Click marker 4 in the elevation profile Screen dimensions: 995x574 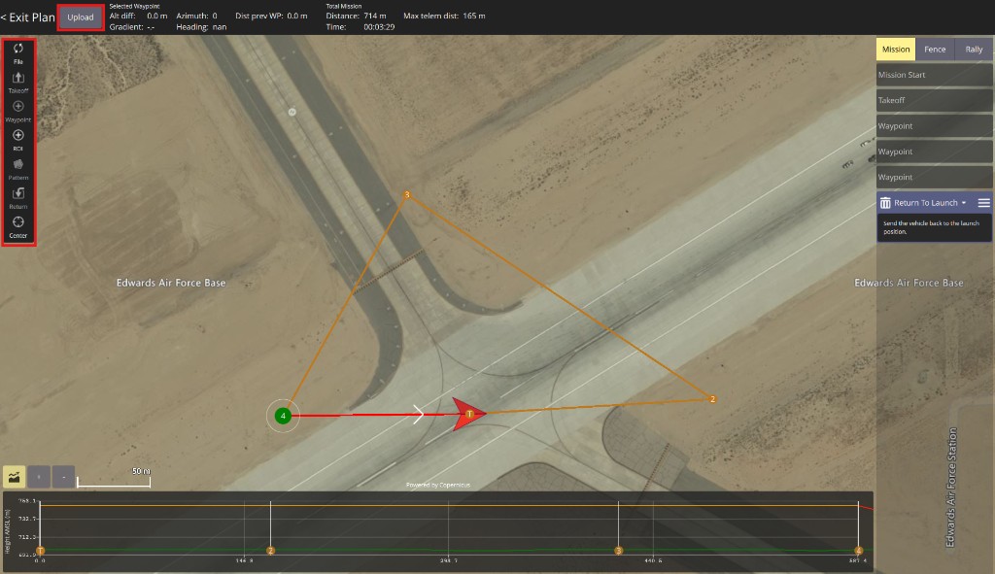pos(859,551)
